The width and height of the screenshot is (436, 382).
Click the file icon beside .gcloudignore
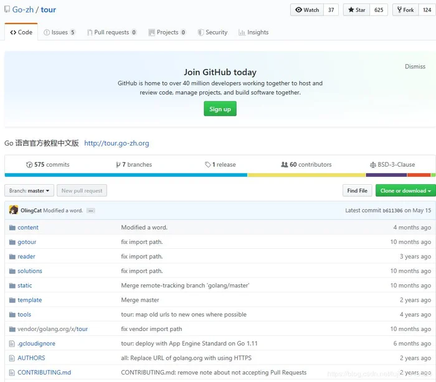pos(12,343)
